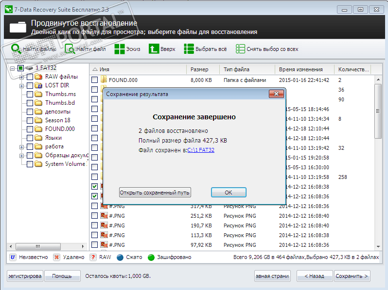388x290 pixels.
Task: Click the Удалено legend icon
Action: 56,257
